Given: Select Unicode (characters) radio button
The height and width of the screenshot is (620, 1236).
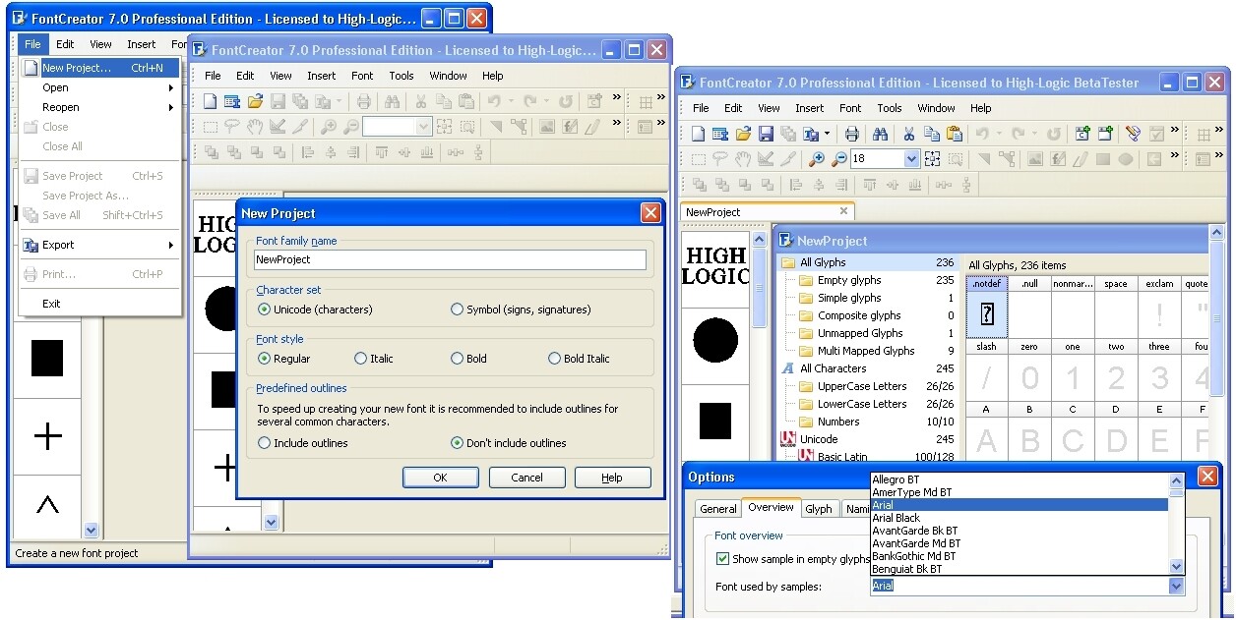Looking at the screenshot, I should (264, 310).
